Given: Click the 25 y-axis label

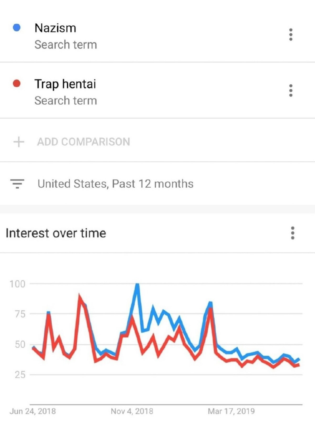Looking at the screenshot, I should pos(20,375).
